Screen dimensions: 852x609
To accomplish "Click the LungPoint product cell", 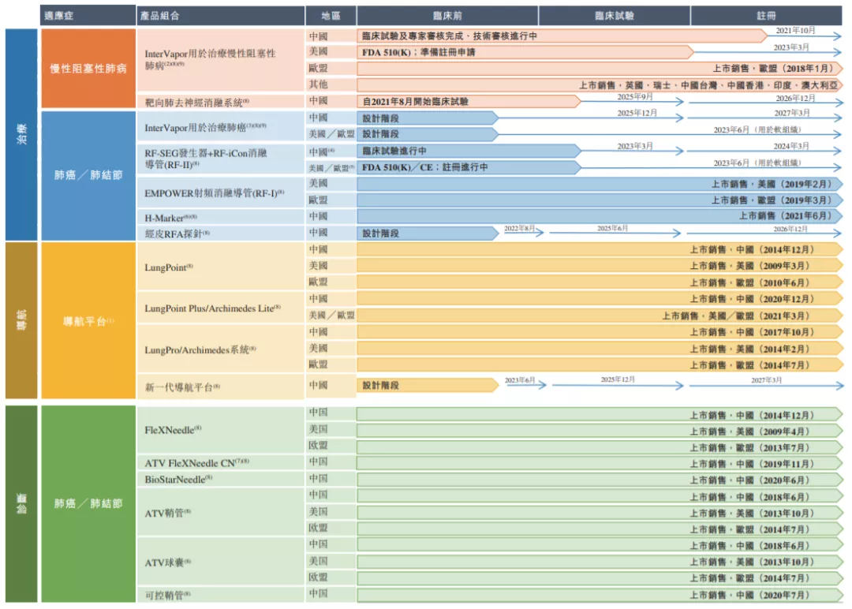I will pyautogui.click(x=221, y=266).
